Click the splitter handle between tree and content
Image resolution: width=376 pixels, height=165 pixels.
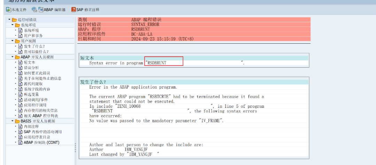coord(75,148)
